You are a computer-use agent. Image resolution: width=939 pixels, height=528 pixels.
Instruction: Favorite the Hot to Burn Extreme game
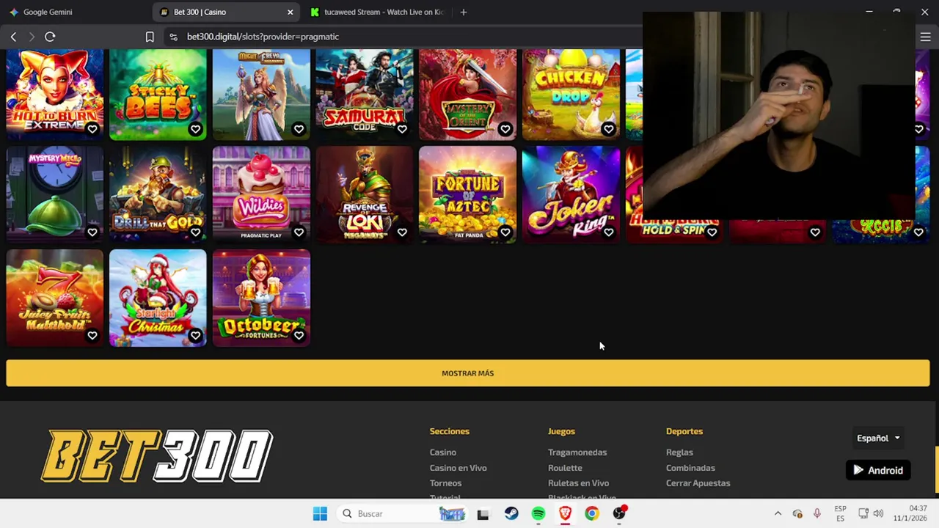coord(92,129)
